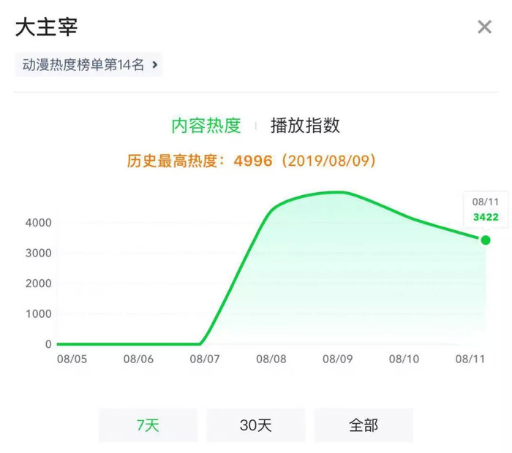Select the 30天 time range
Image resolution: width=512 pixels, height=453 pixels.
tap(255, 425)
